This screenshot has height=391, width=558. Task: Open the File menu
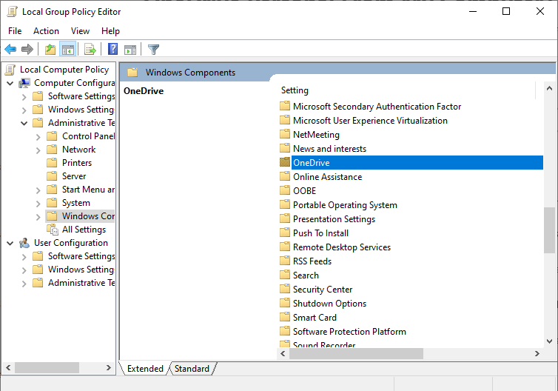(15, 31)
